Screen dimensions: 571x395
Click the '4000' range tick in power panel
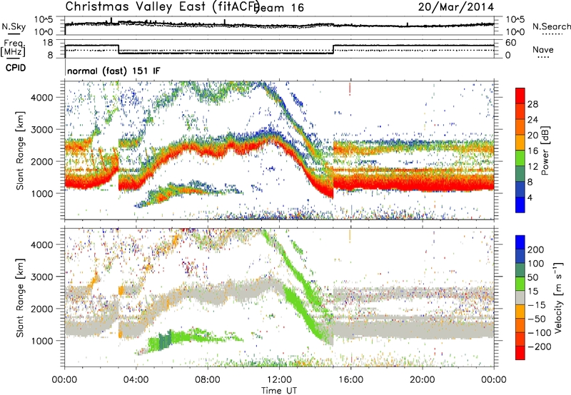[44, 98]
